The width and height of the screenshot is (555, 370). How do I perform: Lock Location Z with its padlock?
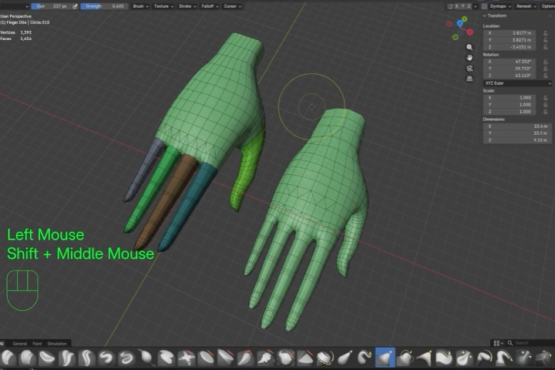coord(546,47)
